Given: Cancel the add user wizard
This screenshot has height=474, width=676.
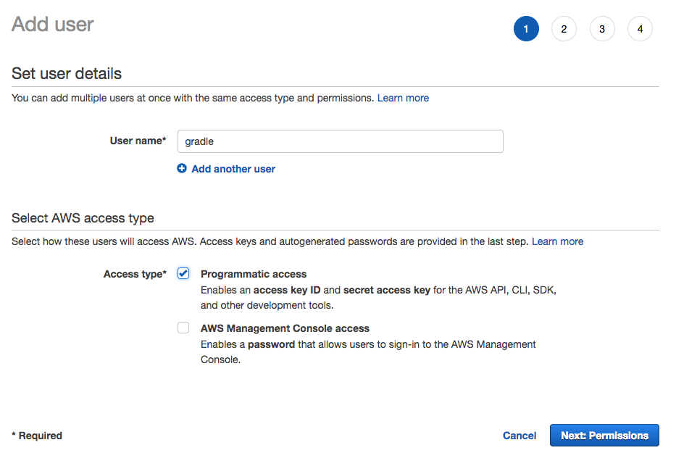Looking at the screenshot, I should [x=519, y=436].
